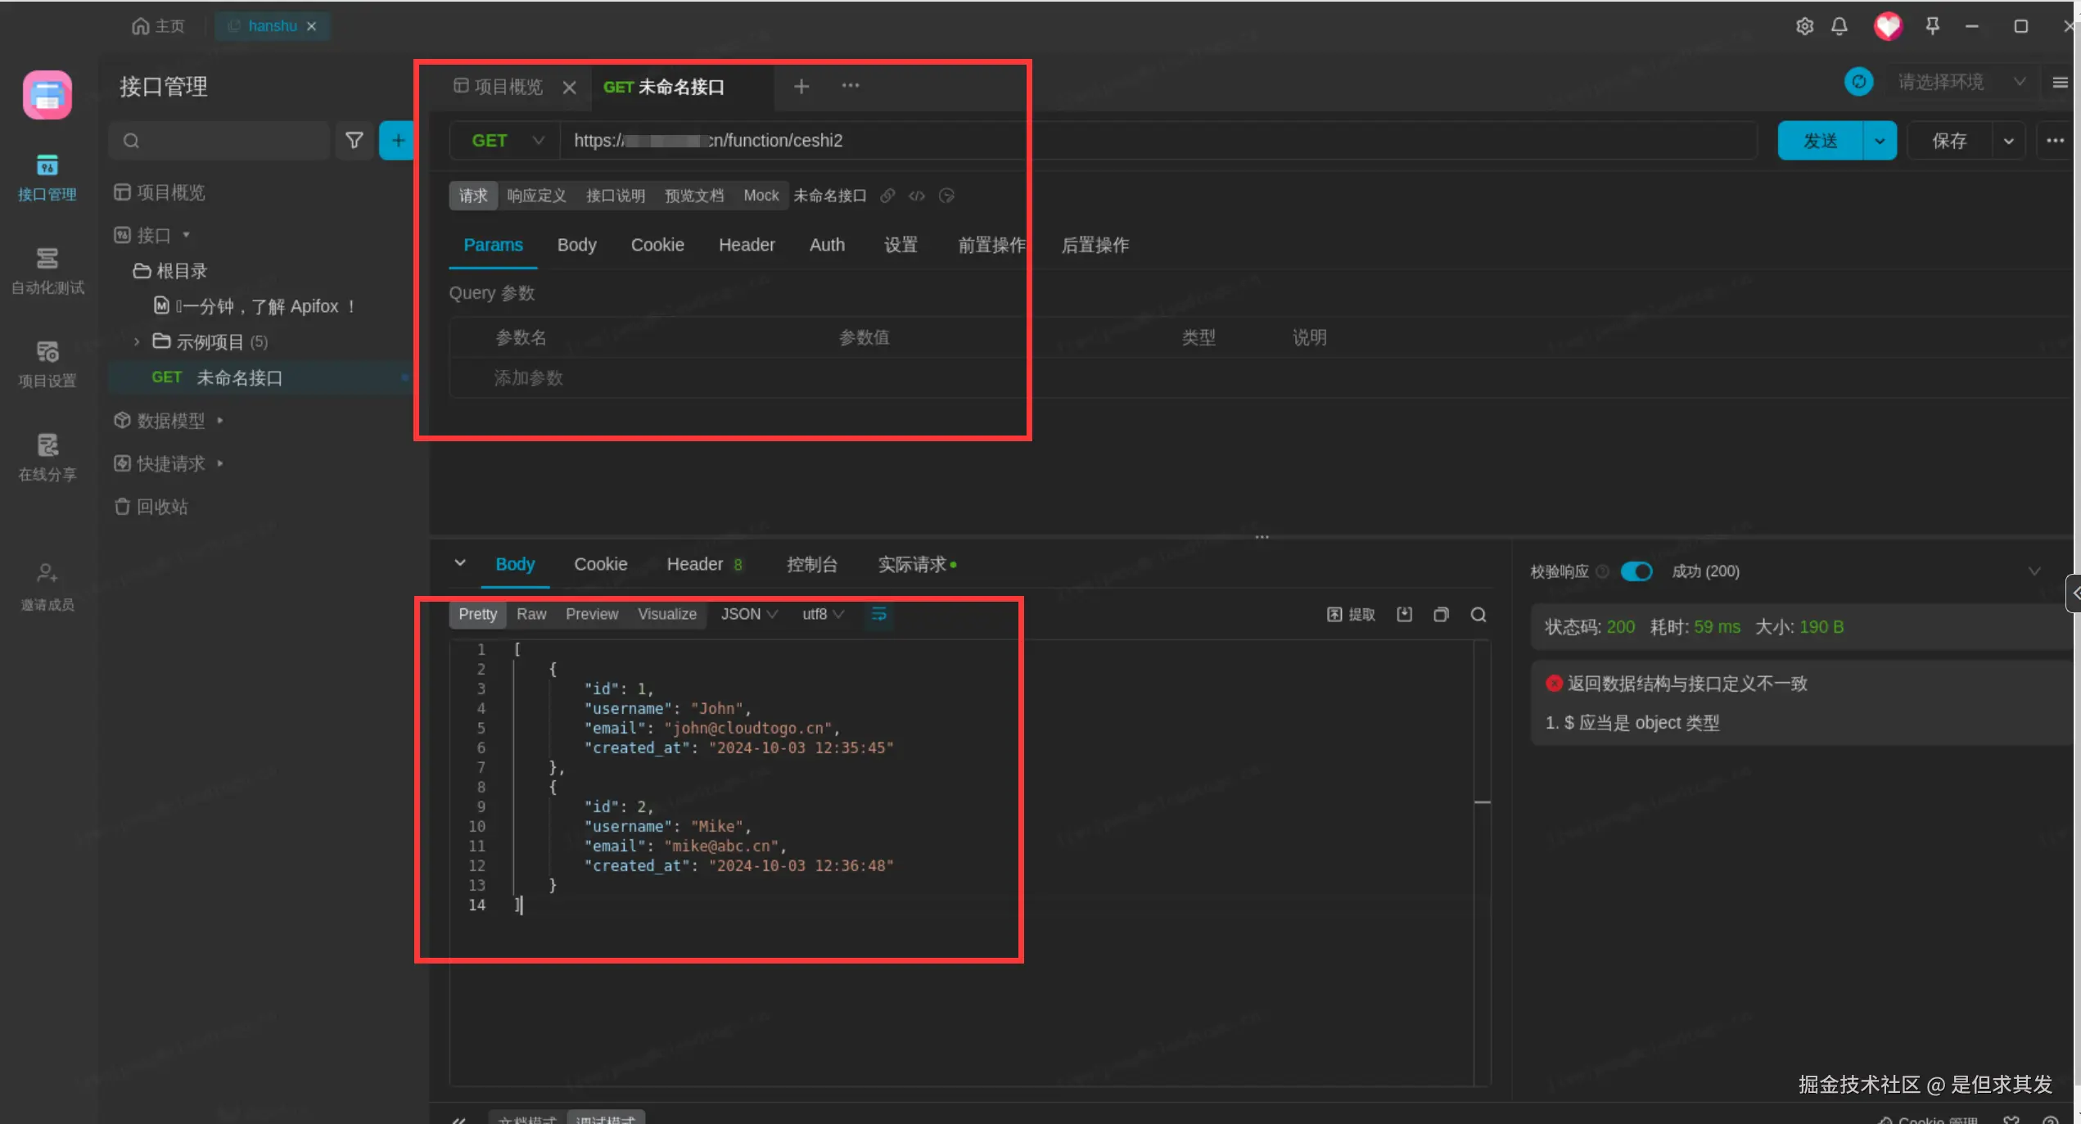Click the notification bell icon
2081x1124 pixels.
point(1839,26)
